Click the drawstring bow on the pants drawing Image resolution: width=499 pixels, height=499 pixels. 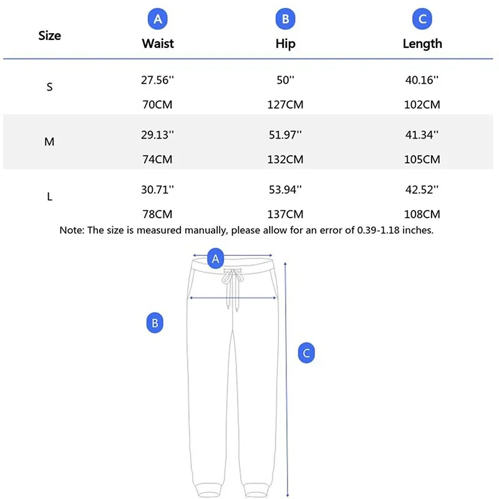[x=232, y=279]
